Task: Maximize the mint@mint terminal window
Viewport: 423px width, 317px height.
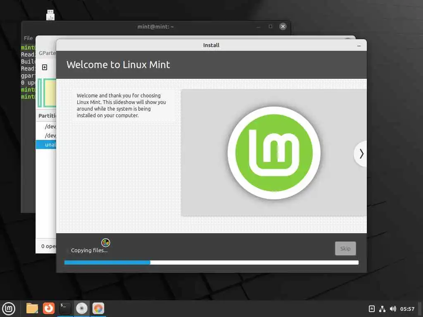Action: (x=271, y=26)
